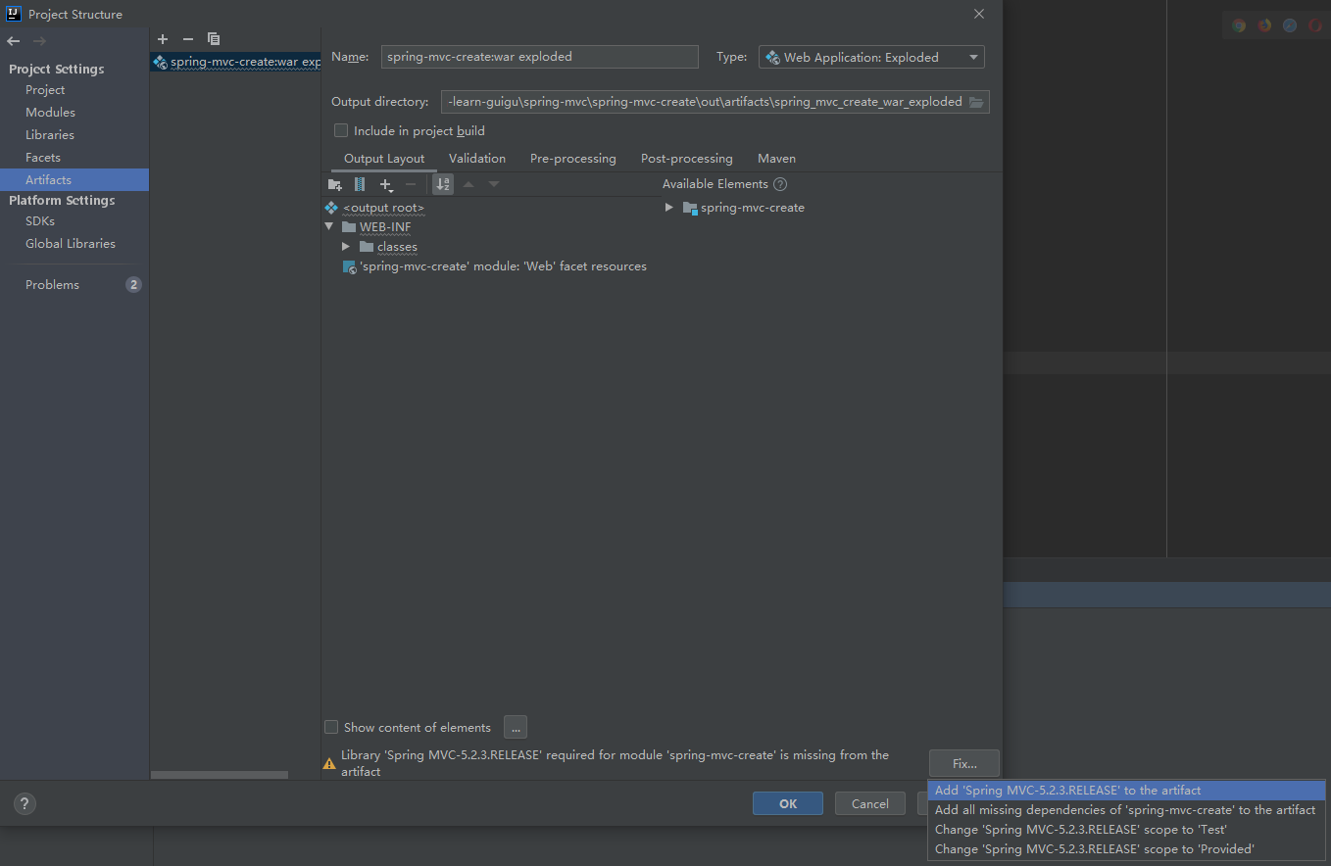1331x866 pixels.
Task: Browse for the output directory folder
Action: [x=976, y=102]
